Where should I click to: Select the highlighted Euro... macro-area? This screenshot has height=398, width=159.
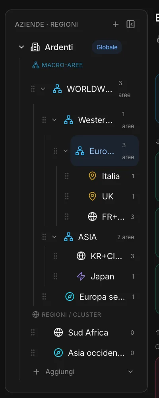pyautogui.click(x=105, y=151)
